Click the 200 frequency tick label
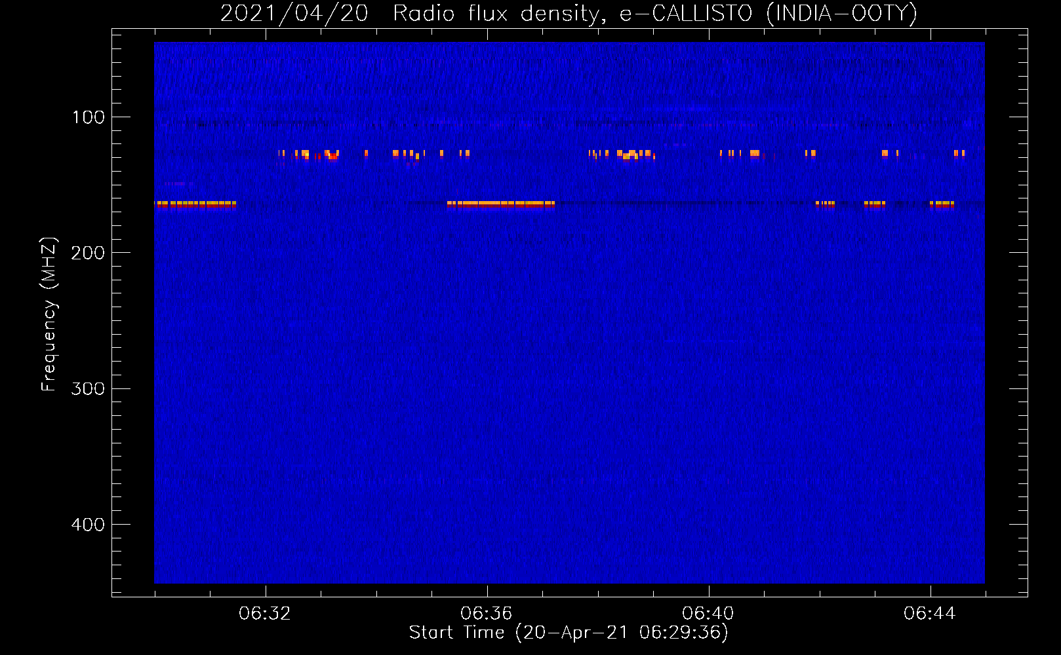This screenshot has width=1061, height=655. [x=88, y=253]
